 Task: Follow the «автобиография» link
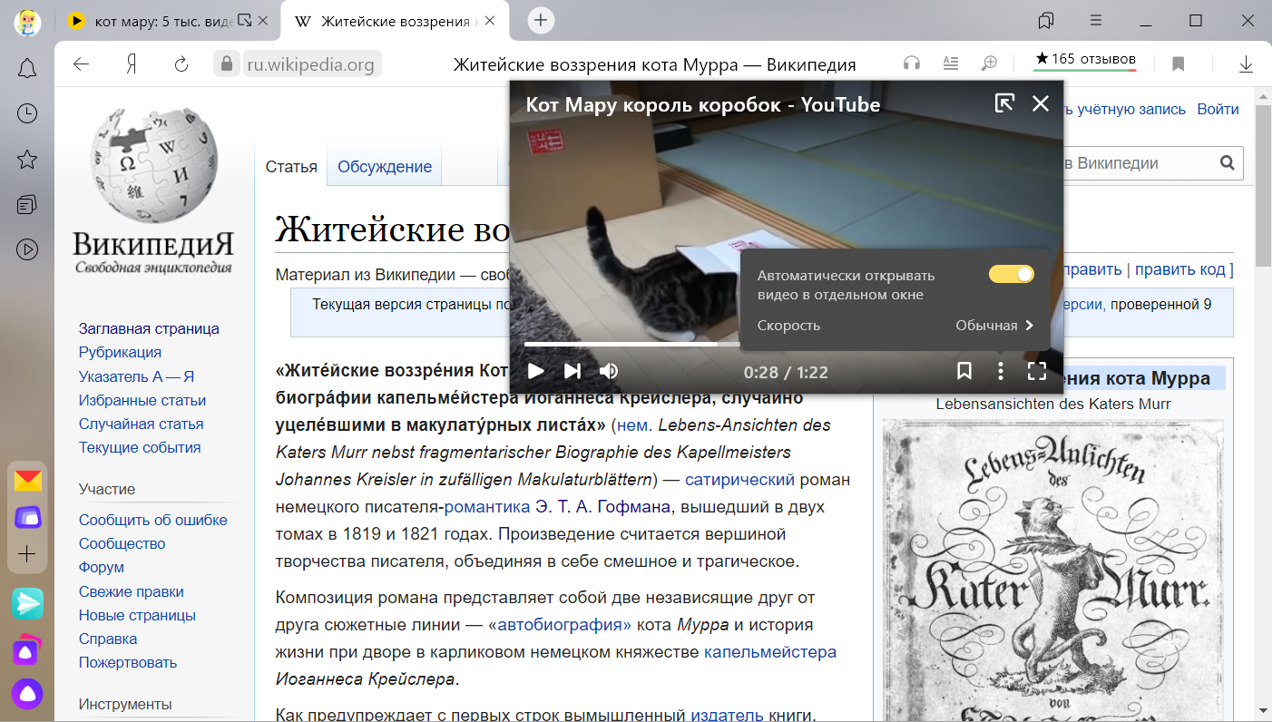(564, 624)
